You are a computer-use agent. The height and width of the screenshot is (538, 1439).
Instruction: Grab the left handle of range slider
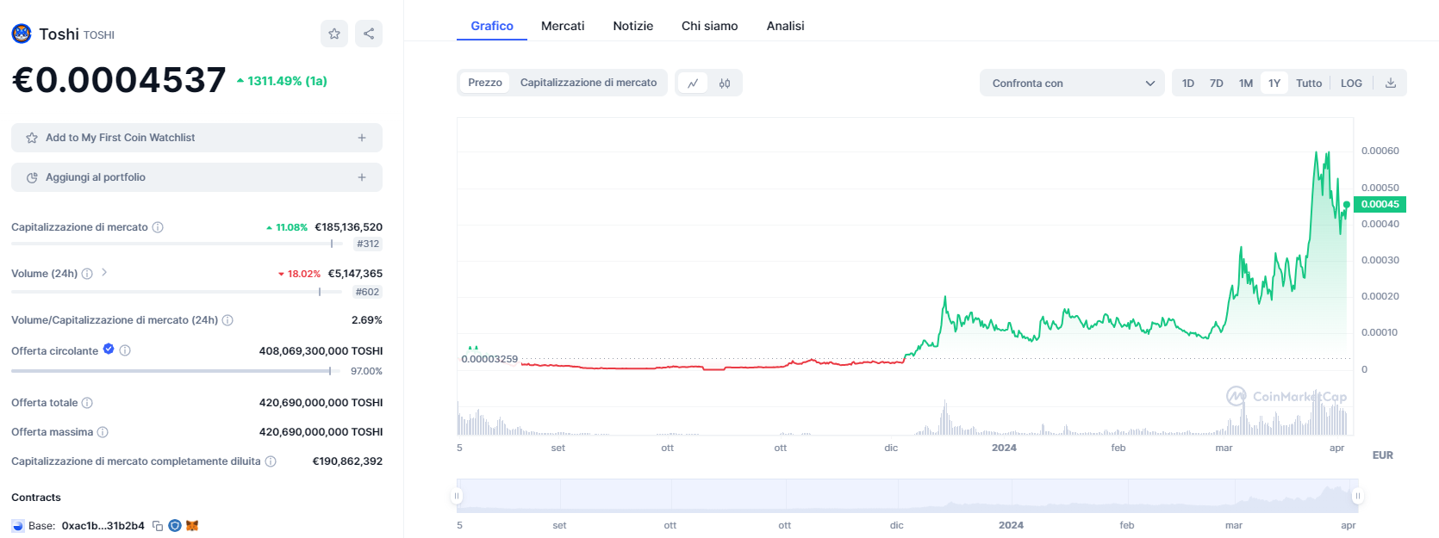click(x=457, y=496)
